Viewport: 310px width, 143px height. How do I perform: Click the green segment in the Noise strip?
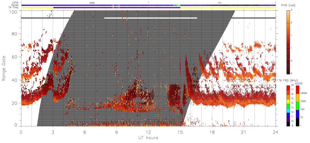pyautogui.click(x=178, y=5)
